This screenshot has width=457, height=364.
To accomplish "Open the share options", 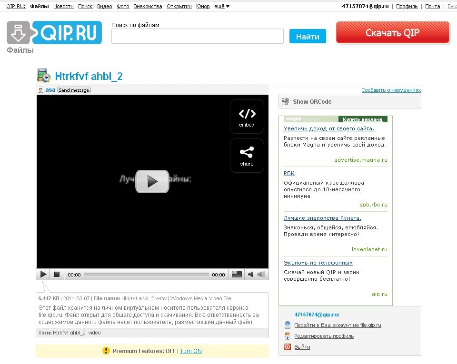I will (x=247, y=156).
